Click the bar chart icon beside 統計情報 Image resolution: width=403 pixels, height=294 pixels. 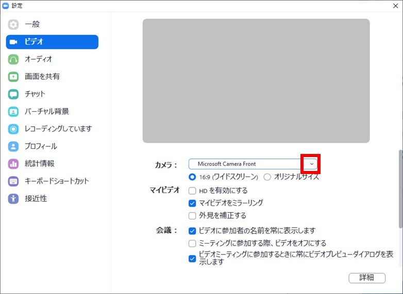[13, 164]
